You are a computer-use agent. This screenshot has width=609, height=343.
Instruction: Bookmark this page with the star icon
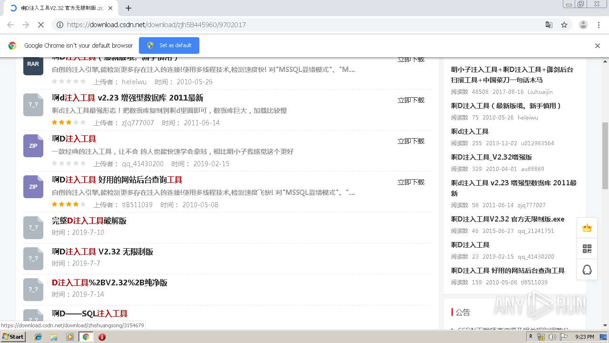click(x=564, y=25)
